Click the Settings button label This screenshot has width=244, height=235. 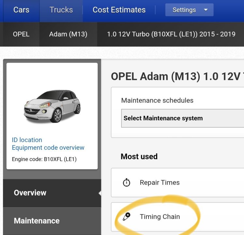(x=184, y=10)
